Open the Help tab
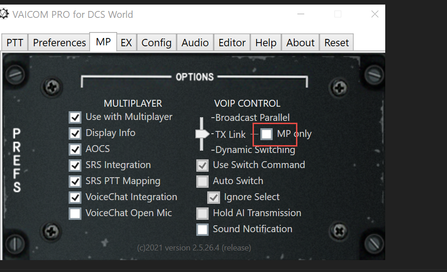The image size is (447, 272). (266, 43)
